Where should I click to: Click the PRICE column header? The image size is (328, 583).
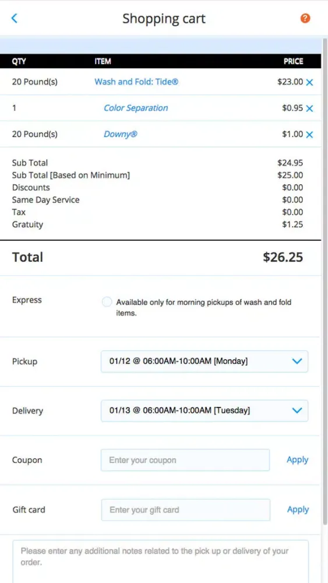(x=293, y=61)
